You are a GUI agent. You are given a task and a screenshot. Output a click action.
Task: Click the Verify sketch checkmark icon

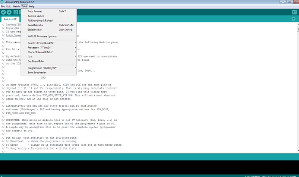coord(3,12)
